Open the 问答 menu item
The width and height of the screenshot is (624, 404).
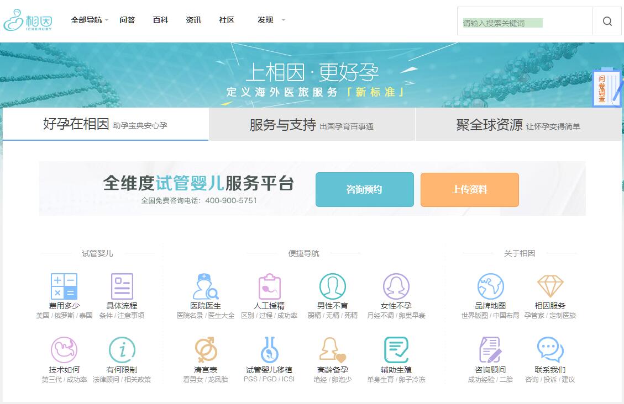127,20
